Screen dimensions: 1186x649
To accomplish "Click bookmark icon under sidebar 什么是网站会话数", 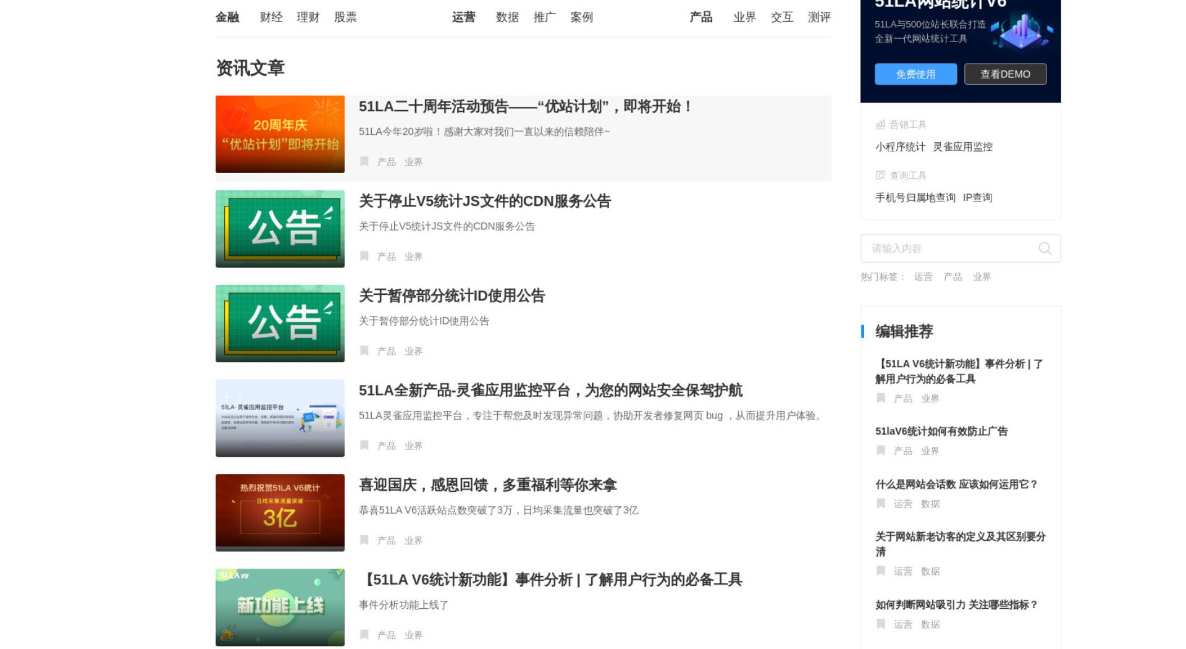I will click(x=881, y=503).
